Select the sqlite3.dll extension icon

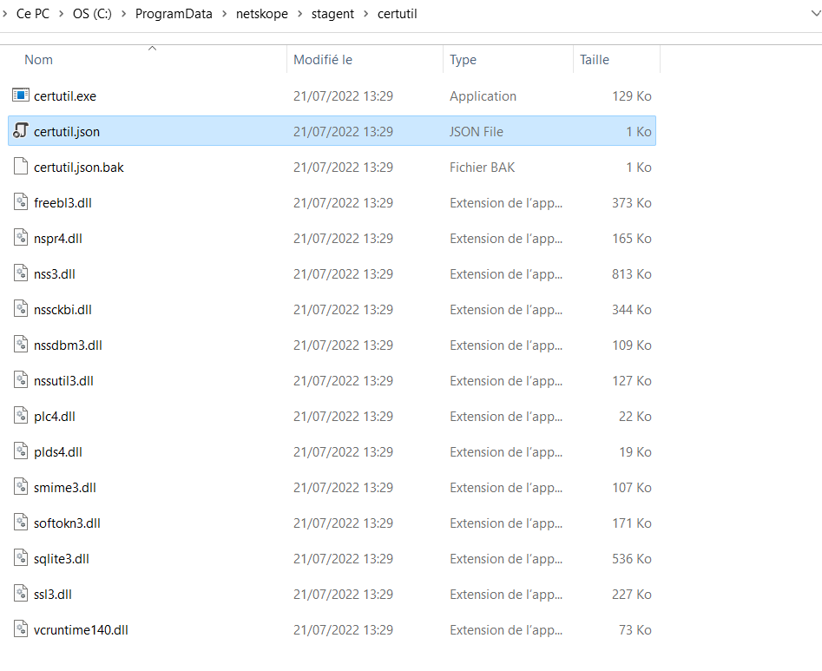(x=20, y=558)
